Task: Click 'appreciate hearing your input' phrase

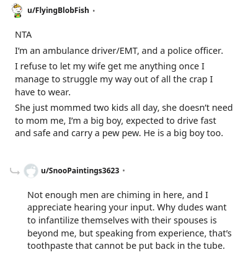Action: pos(91,207)
